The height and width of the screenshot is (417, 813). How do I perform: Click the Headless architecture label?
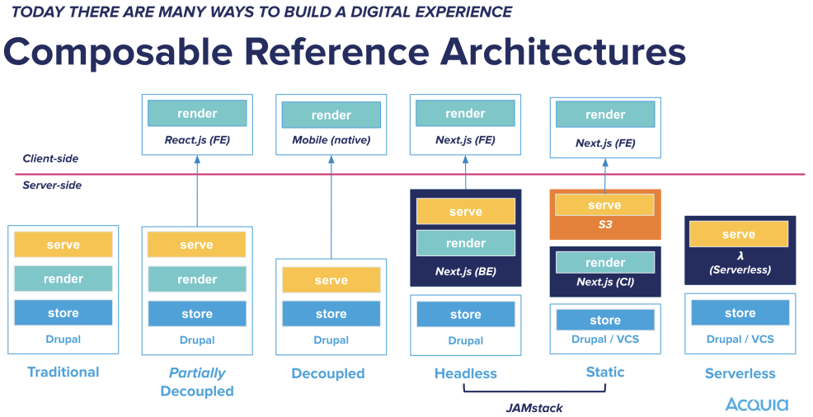click(x=466, y=373)
